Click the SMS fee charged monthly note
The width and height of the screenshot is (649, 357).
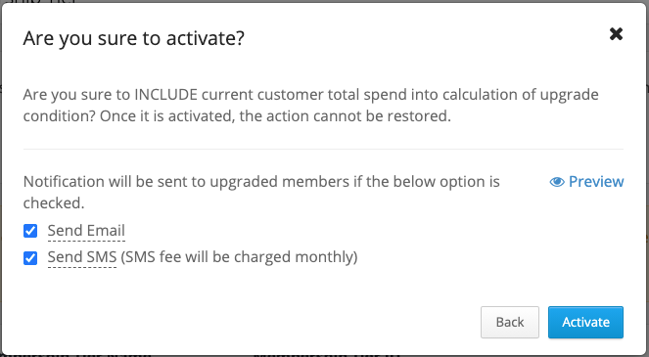coord(239,257)
